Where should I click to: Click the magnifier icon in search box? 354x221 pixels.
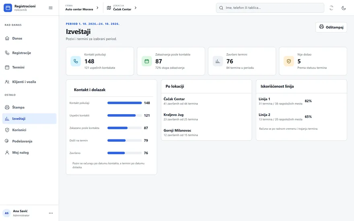click(221, 8)
